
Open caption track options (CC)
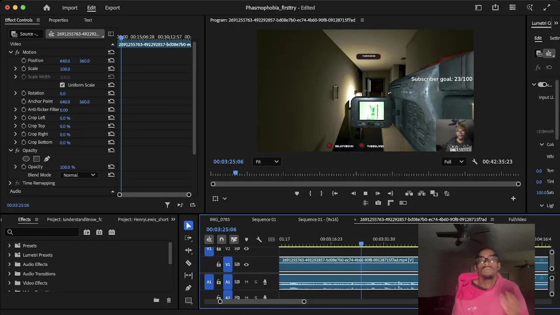click(272, 239)
